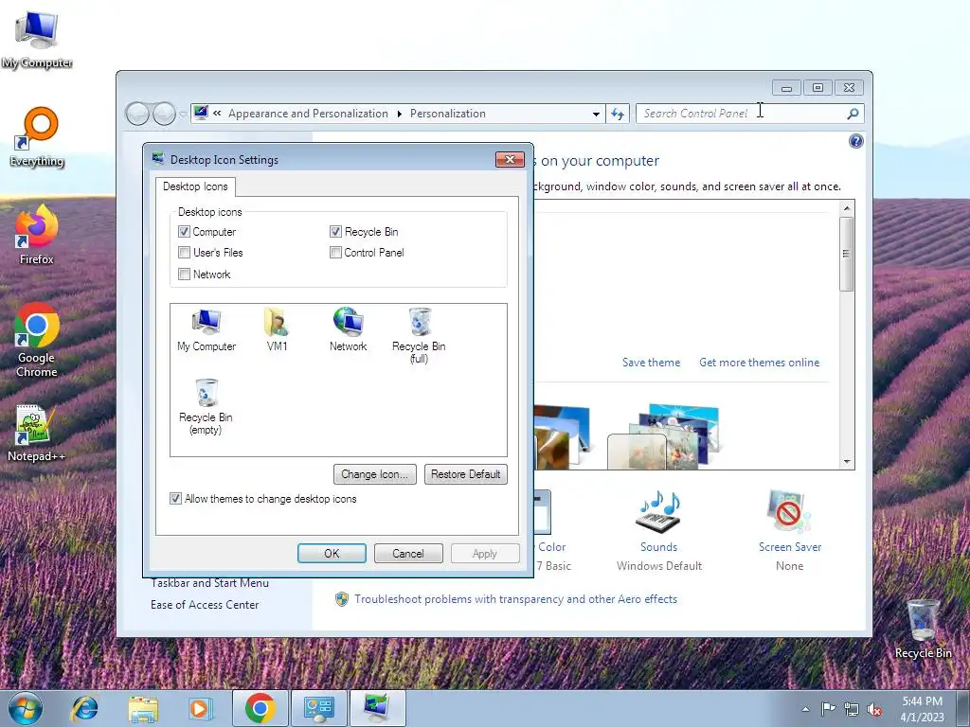Viewport: 970px width, 727px height.
Task: Select the Recycle Bin (full) icon
Action: [x=419, y=336]
